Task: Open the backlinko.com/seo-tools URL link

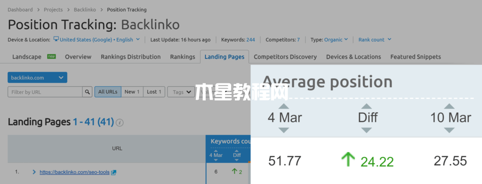Action: pyautogui.click(x=74, y=172)
